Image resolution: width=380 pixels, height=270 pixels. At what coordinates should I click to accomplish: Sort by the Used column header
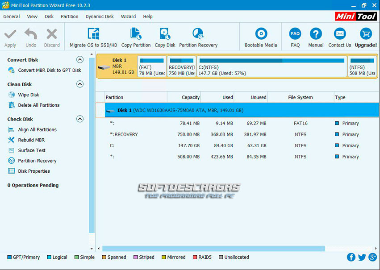[x=217, y=97]
